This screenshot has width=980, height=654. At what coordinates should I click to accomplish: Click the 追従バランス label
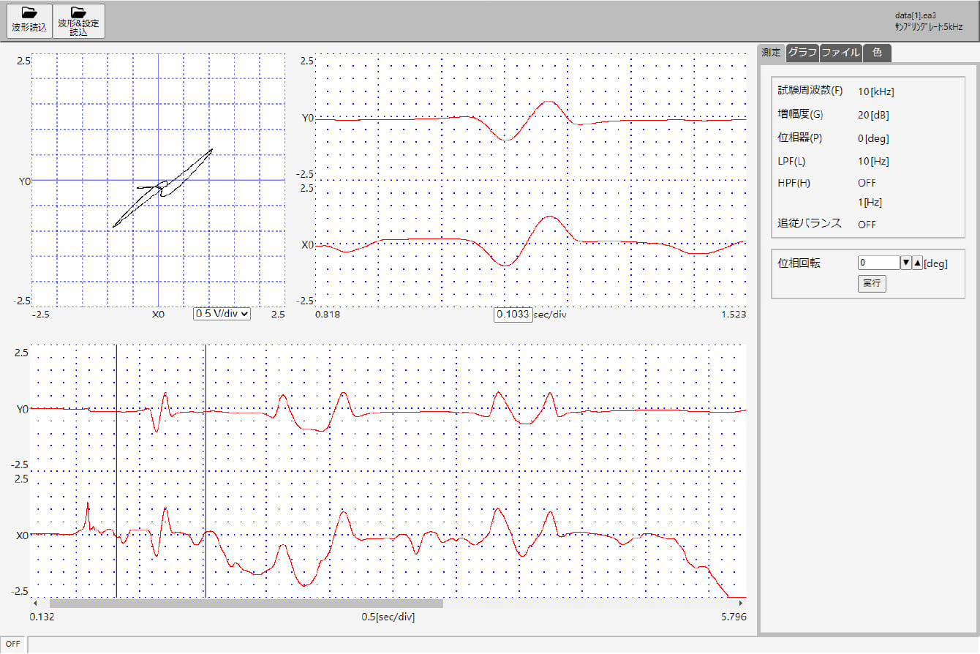[x=810, y=224]
